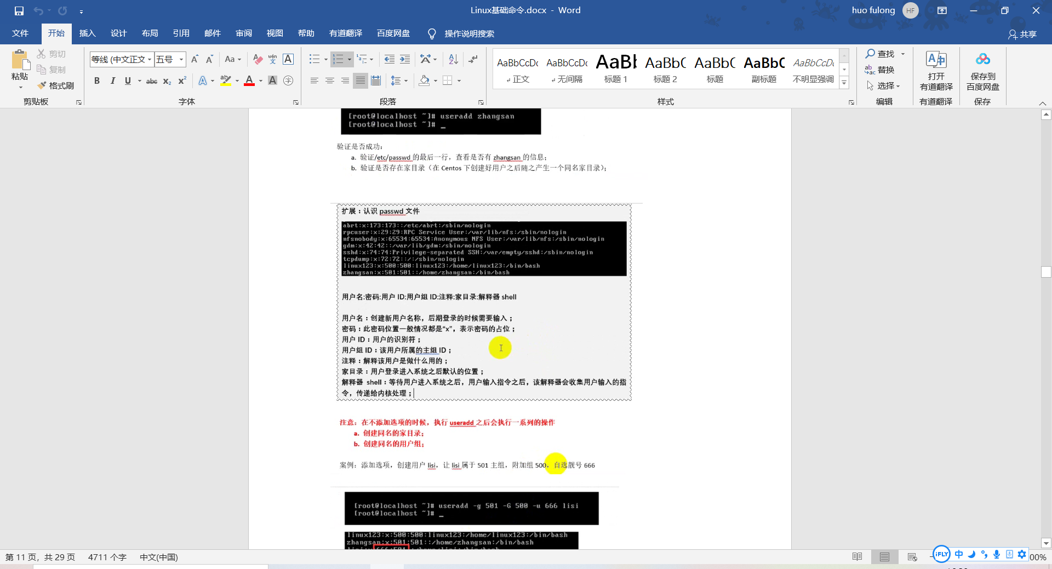Screen dimensions: 1052x569
Task: Toggle character border A button
Action: click(288, 59)
